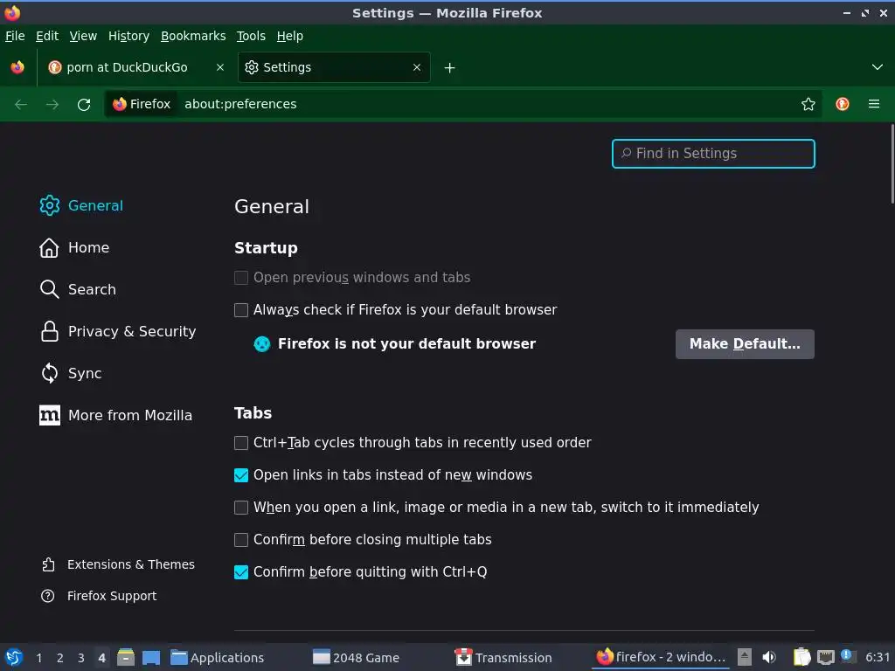Open the taskbar start menu bird icon
This screenshot has height=671, width=895.
14,657
